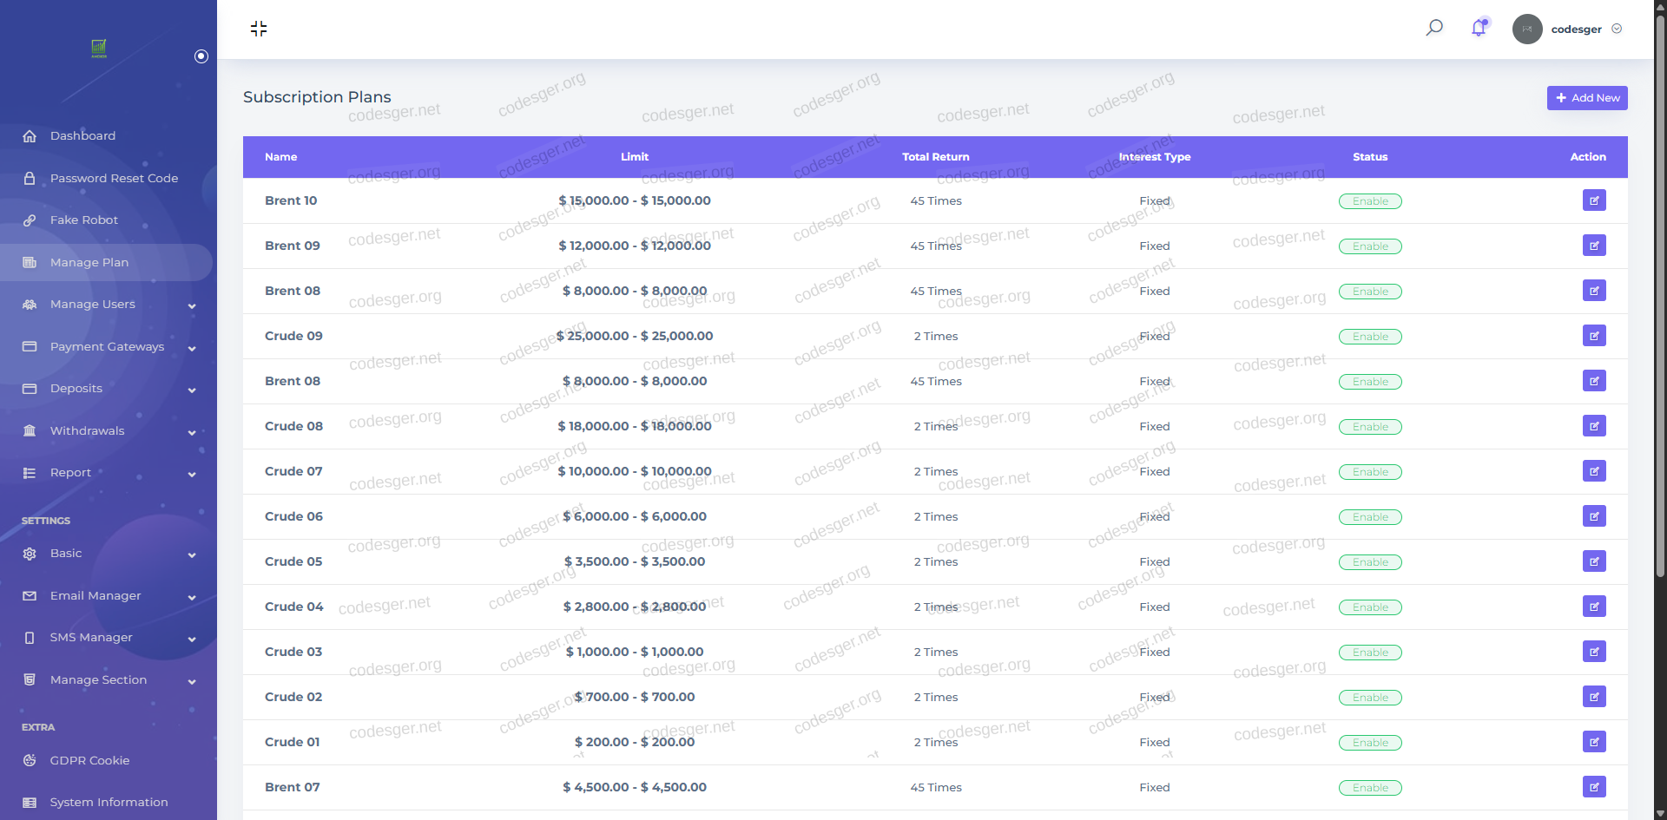Click the Add New button
The width and height of the screenshot is (1667, 820).
pos(1586,98)
